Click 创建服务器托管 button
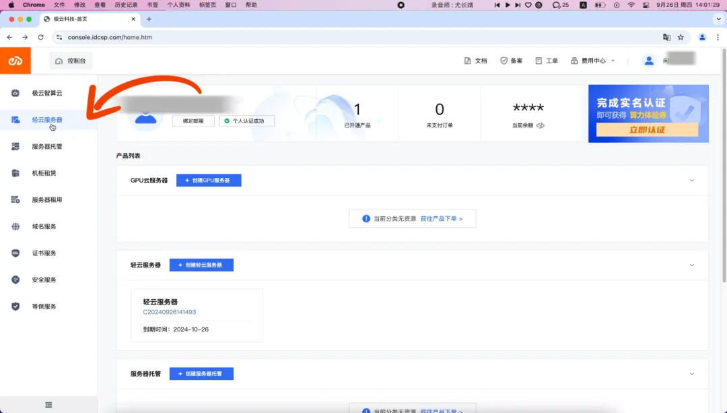The height and width of the screenshot is (413, 727). pos(201,374)
